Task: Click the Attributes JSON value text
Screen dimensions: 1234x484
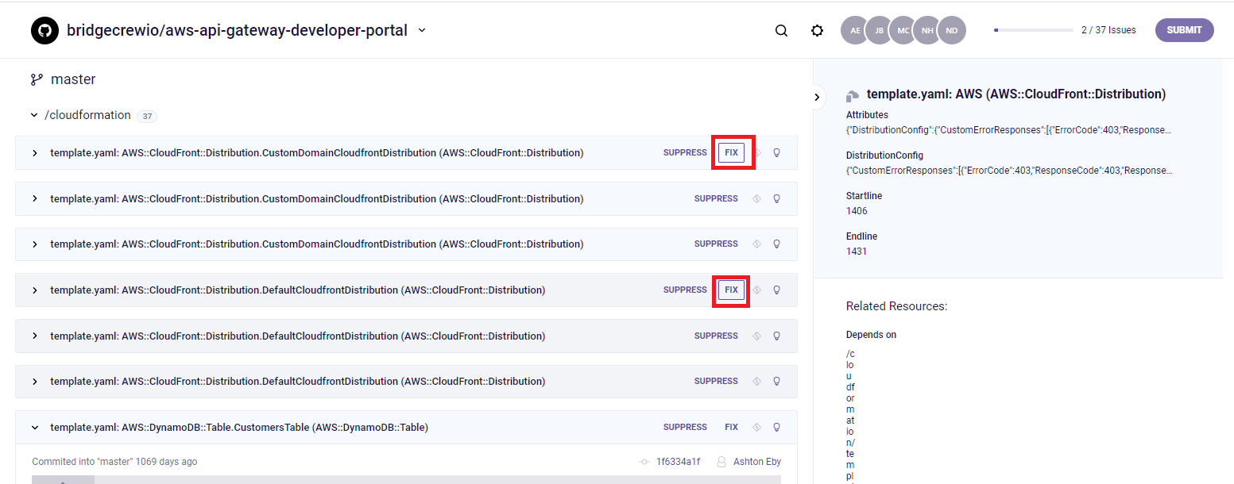Action: 1008,130
